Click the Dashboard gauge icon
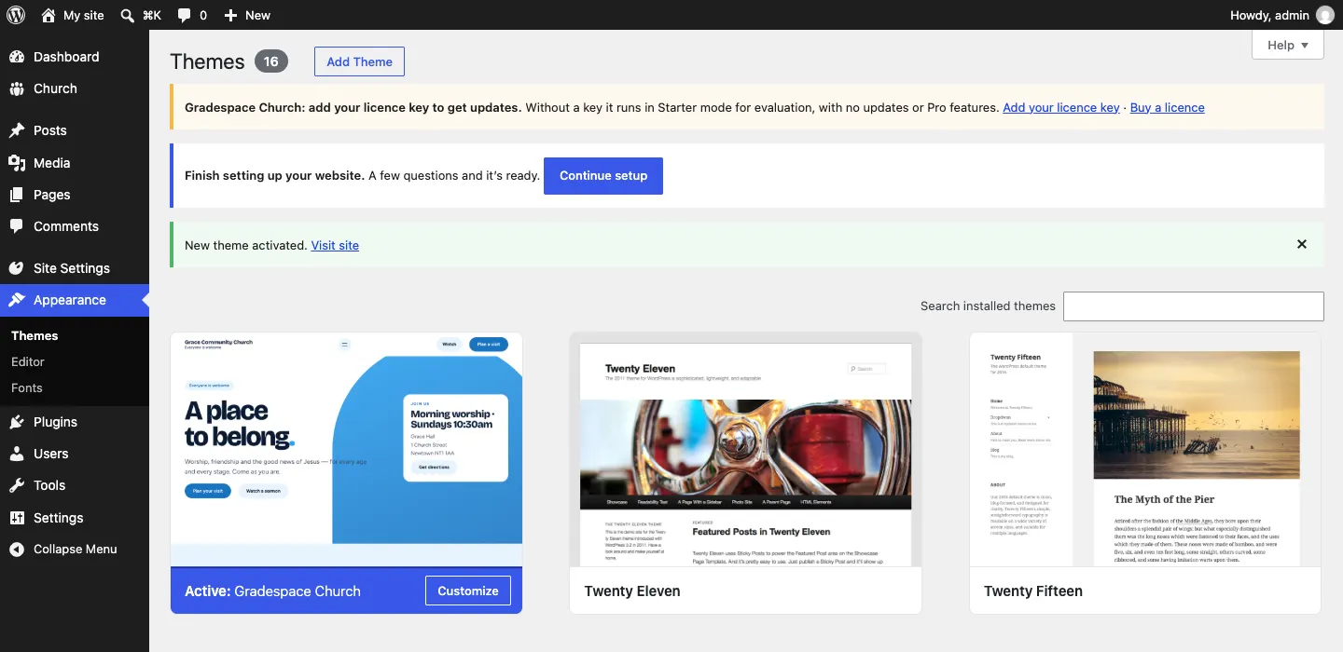 click(17, 57)
